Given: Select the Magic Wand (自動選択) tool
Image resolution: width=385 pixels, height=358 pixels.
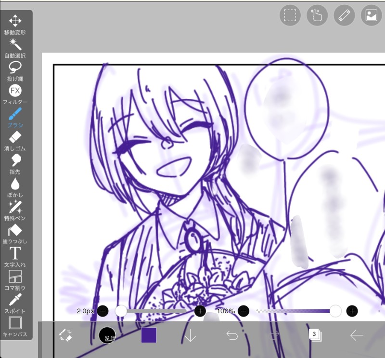Looking at the screenshot, I should click(15, 48).
